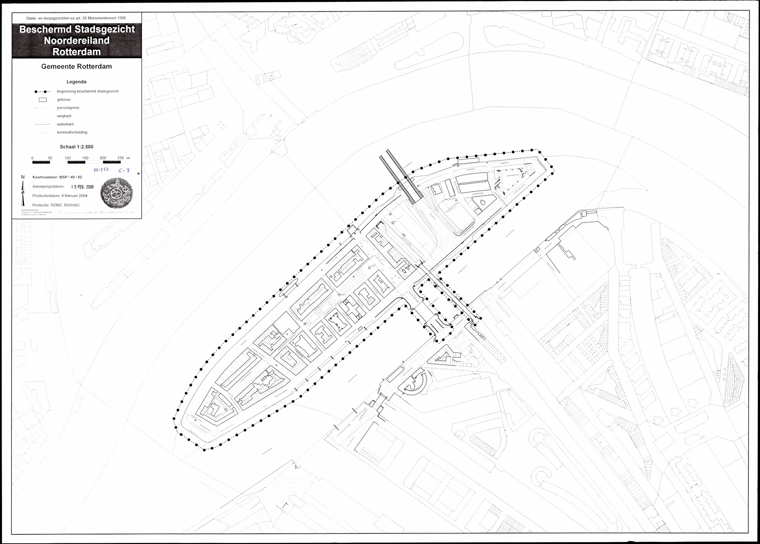Click the round official seal stamp
The height and width of the screenshot is (544, 760).
click(x=116, y=193)
